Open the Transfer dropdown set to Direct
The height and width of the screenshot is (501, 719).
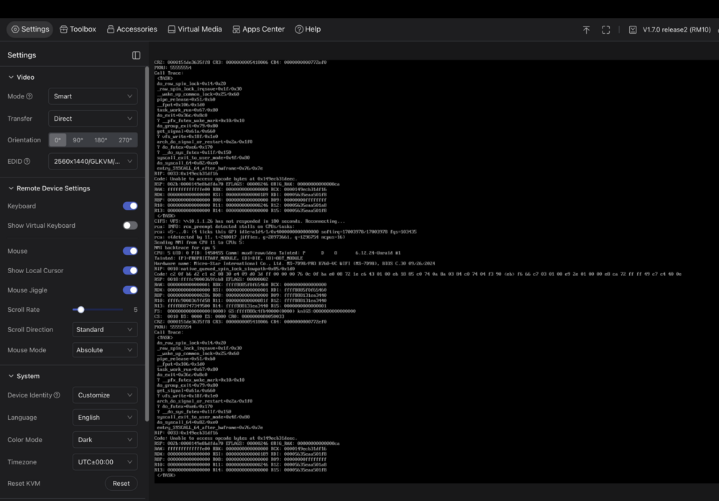(93, 119)
